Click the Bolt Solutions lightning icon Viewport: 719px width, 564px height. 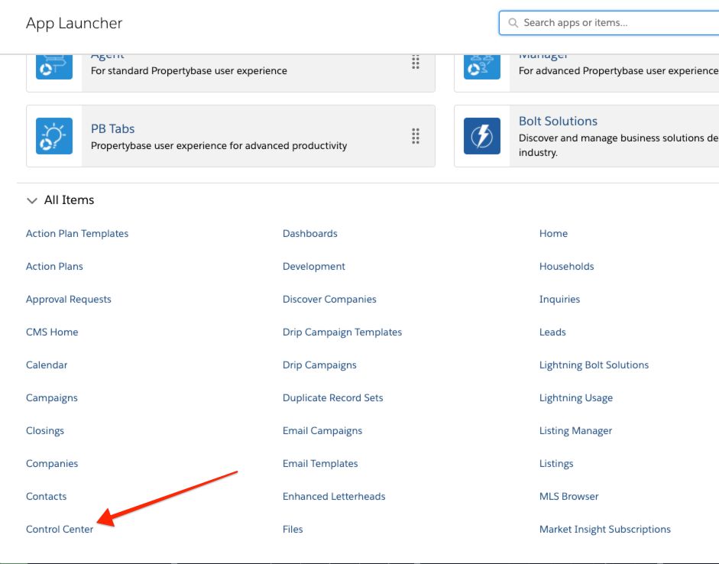[482, 136]
